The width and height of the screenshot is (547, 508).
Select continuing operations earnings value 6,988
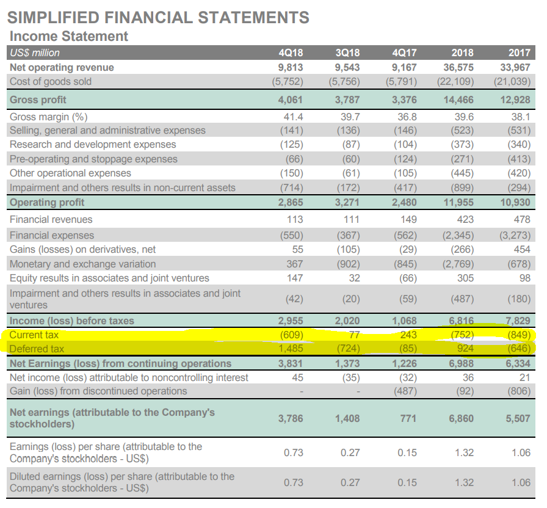pyautogui.click(x=461, y=363)
